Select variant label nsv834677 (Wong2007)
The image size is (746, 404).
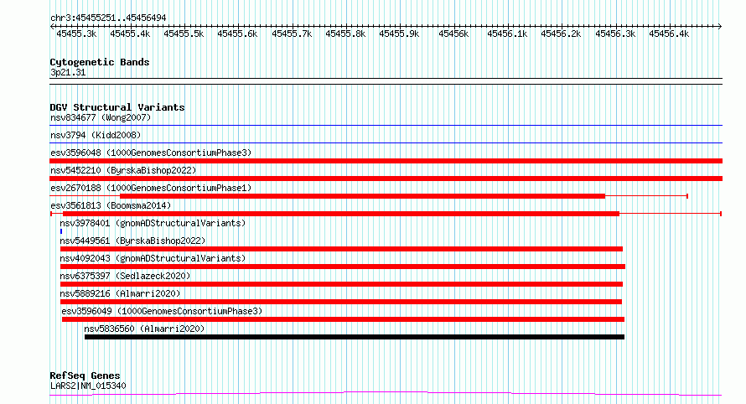(x=101, y=117)
